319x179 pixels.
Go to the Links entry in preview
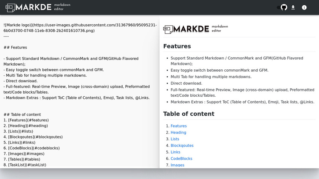click(175, 152)
